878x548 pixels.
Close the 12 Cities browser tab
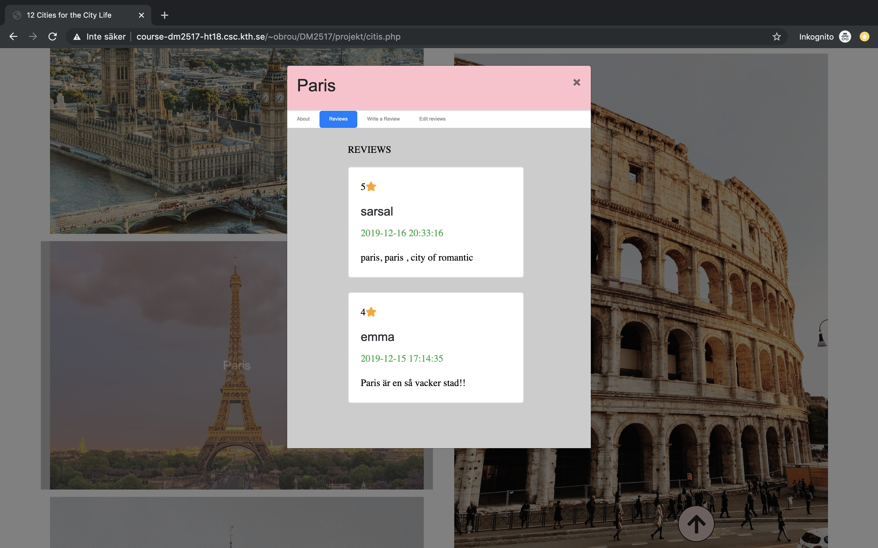tap(141, 15)
